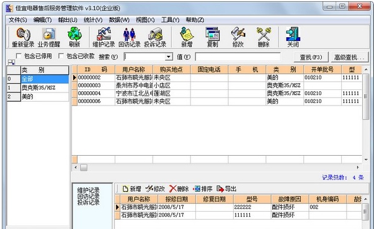Click the 固定电话 column header
Screen dimensions: 374x229
[x=209, y=70]
